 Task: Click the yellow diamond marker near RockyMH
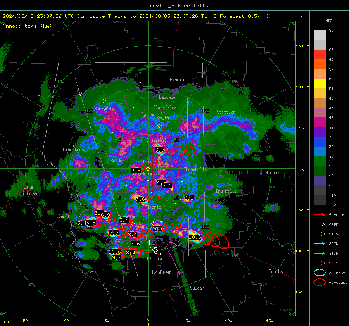click(x=104, y=101)
